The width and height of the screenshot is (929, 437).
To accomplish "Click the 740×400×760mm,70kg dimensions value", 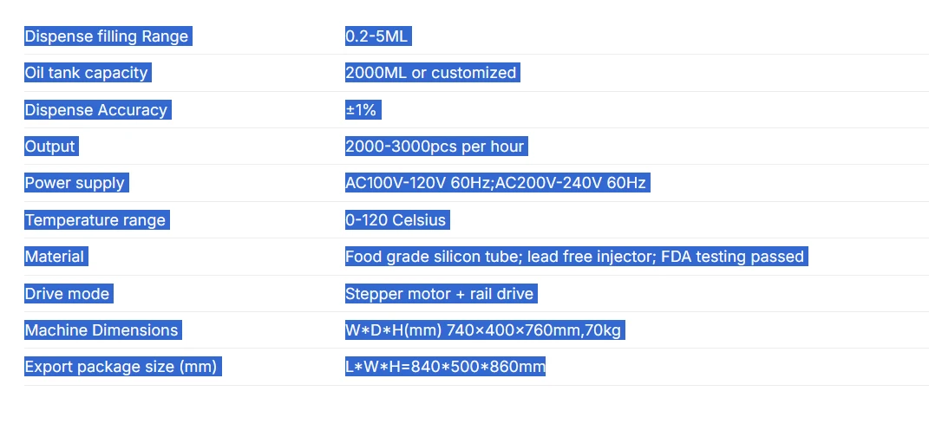I will (x=533, y=329).
